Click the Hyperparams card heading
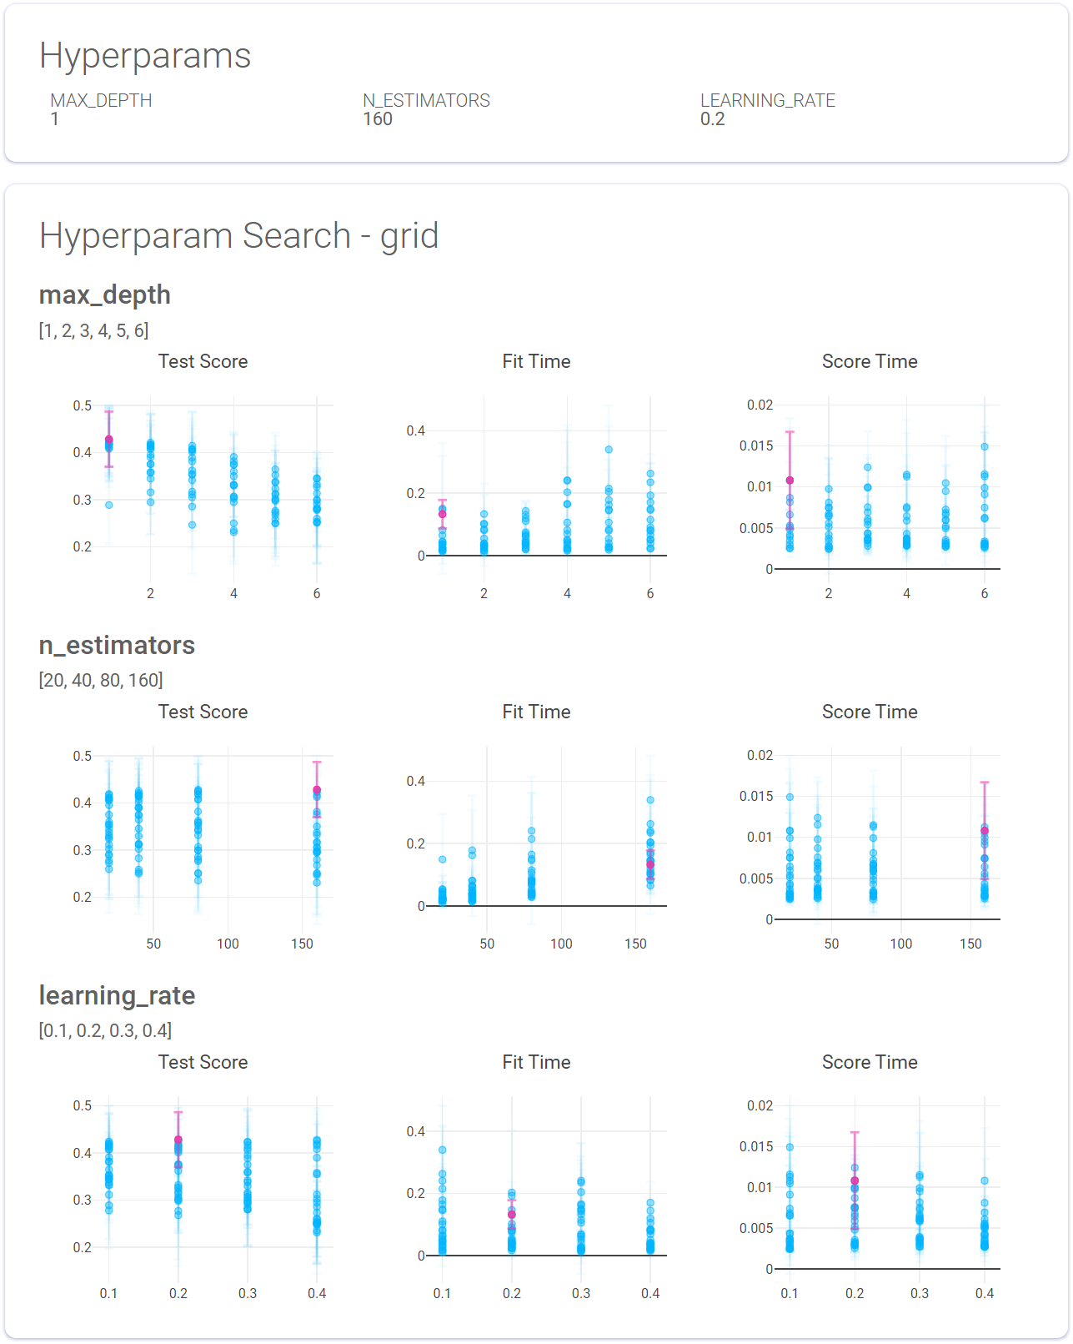Screen dimensions: 1073x1344 (145, 57)
